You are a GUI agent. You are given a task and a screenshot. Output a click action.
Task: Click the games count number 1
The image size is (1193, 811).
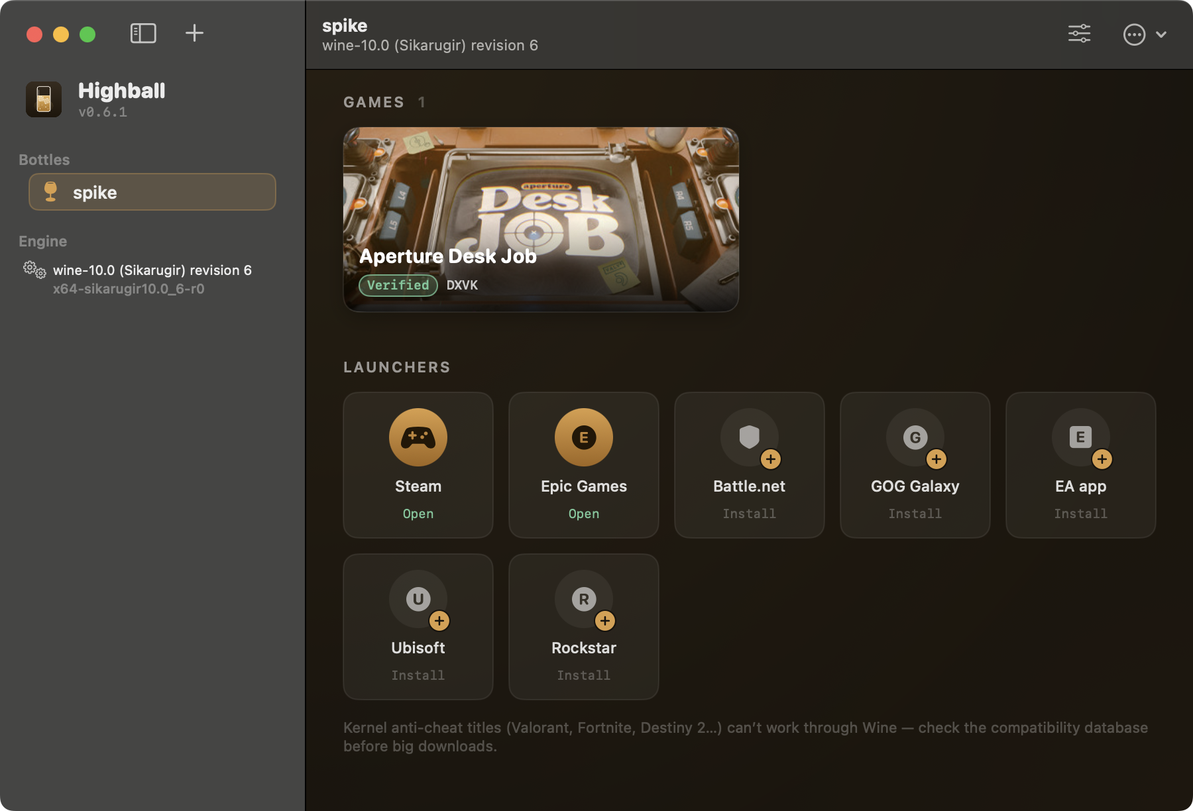pos(422,102)
